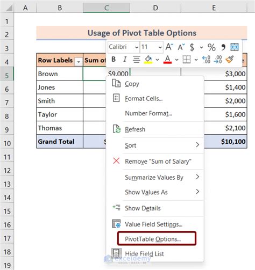Screen dimensions: 255x270
Task: Open the Borders dropdown arrow
Action: coord(196,60)
